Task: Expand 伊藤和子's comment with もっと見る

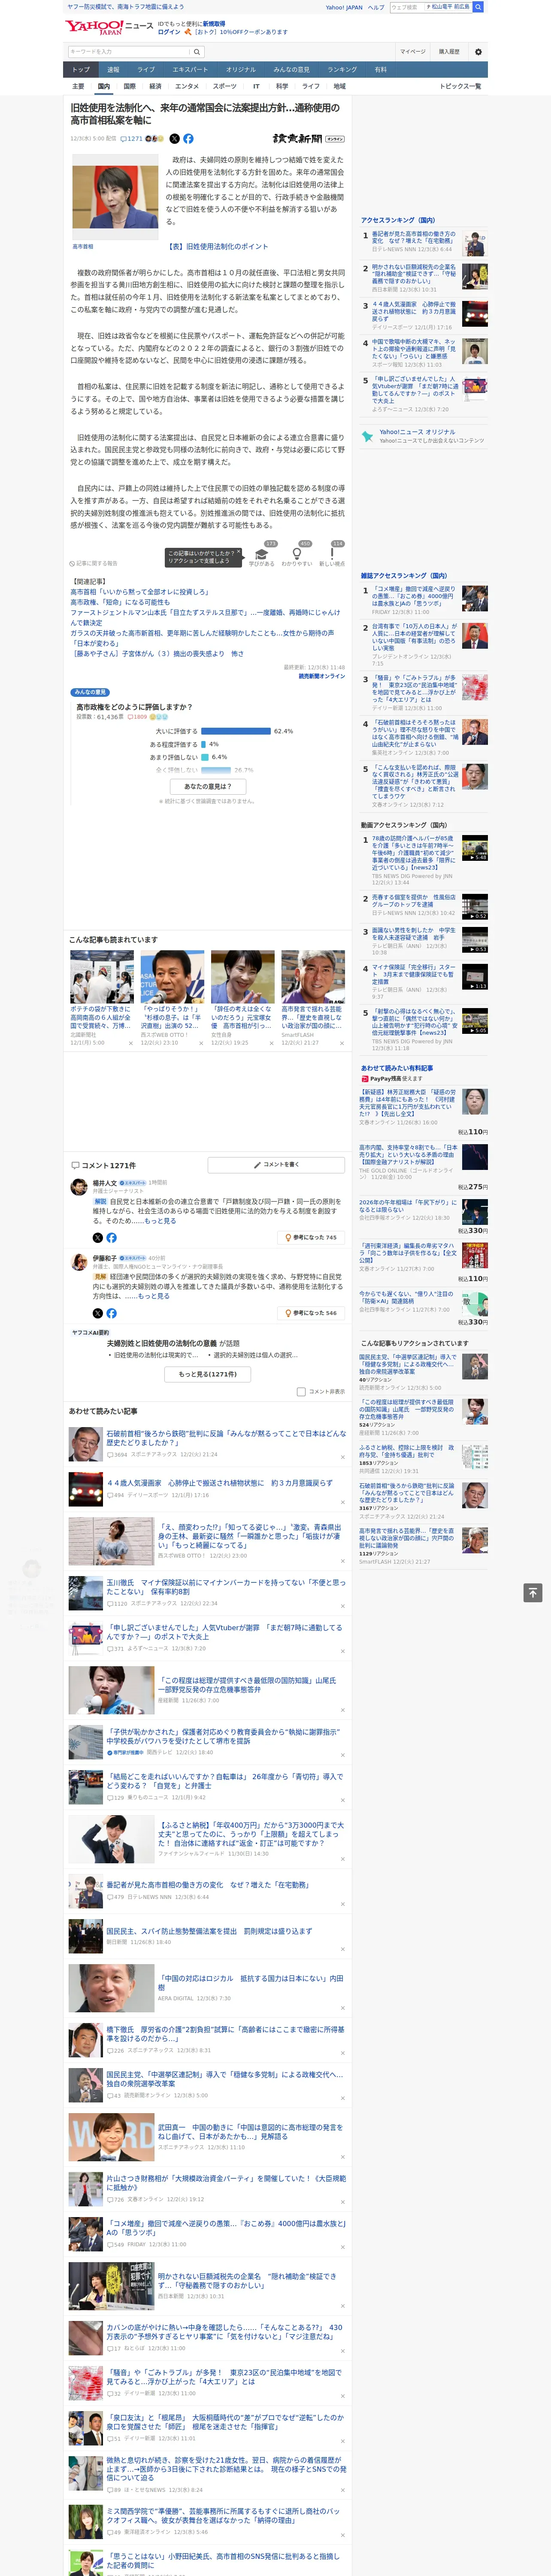Action: click(154, 1296)
